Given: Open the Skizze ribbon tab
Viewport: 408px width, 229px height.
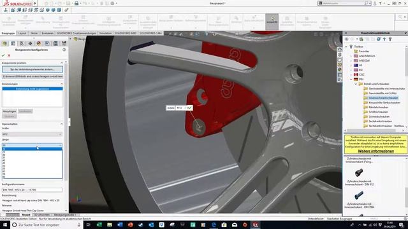Looking at the screenshot, I should coord(34,33).
